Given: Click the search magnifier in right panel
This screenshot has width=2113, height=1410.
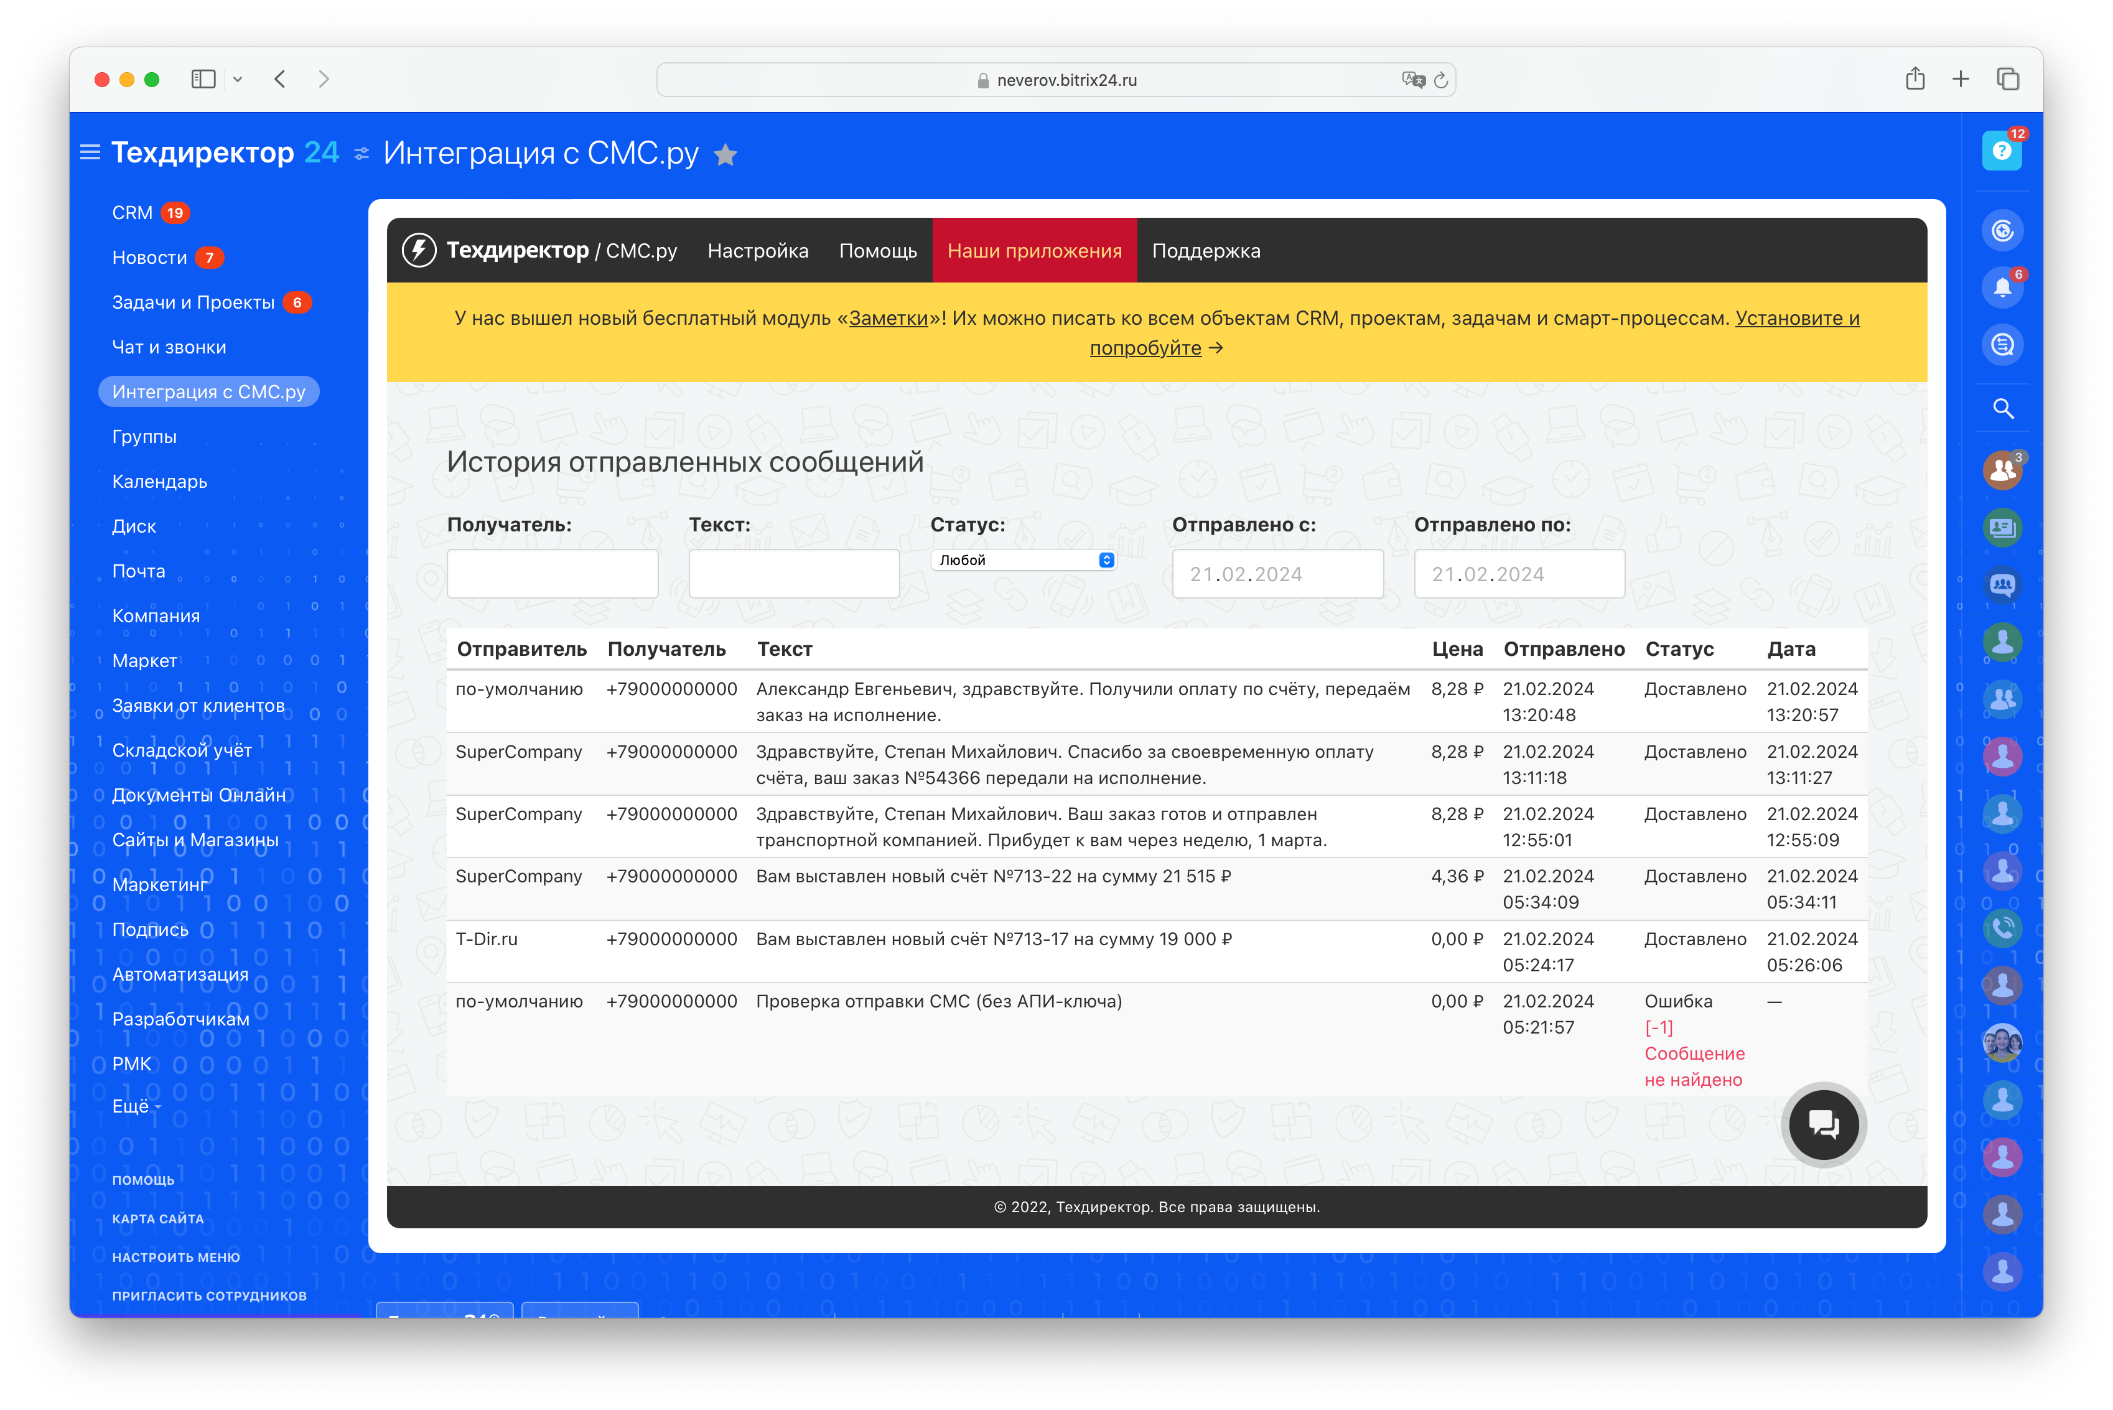Looking at the screenshot, I should 2002,409.
